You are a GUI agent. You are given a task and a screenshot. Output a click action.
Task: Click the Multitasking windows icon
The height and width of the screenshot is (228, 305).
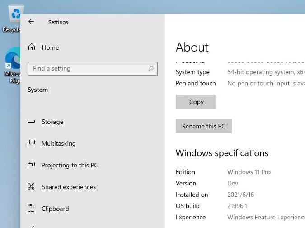click(32, 143)
